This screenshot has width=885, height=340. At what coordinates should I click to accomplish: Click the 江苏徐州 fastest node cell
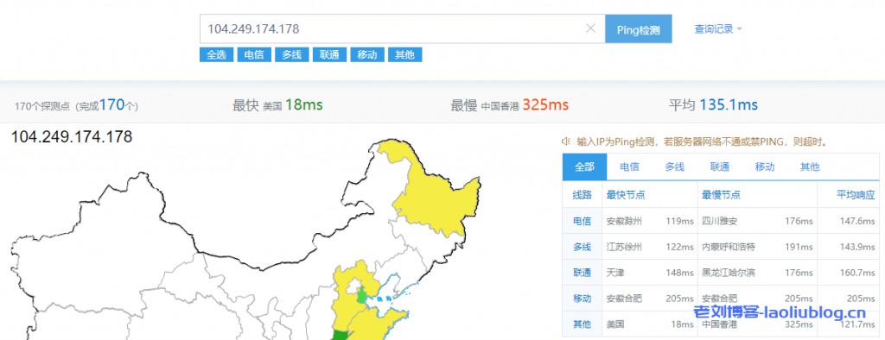coord(624,247)
